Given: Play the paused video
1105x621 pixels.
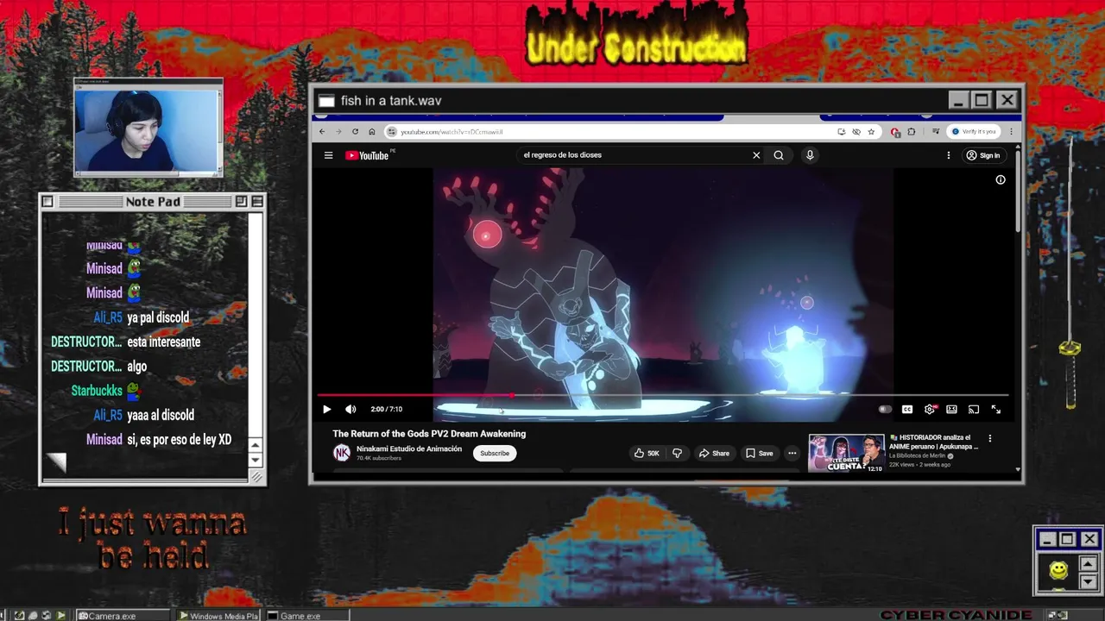Looking at the screenshot, I should [x=326, y=410].
